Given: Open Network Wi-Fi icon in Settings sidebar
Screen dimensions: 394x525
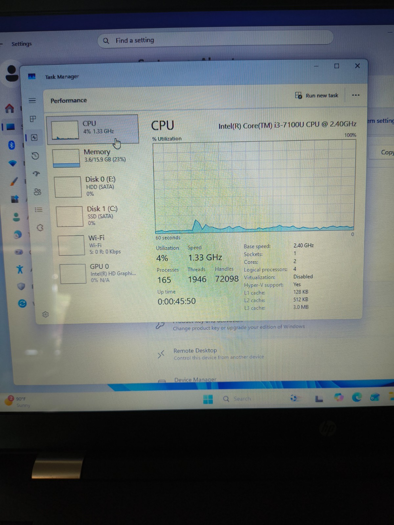Looking at the screenshot, I should click(x=12, y=163).
